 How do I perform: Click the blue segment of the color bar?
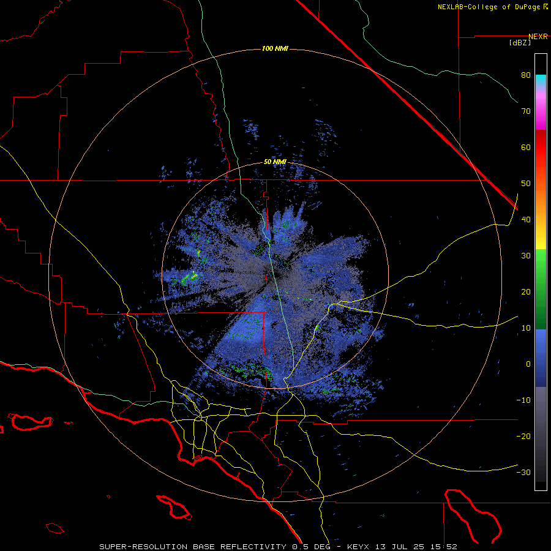(541, 358)
